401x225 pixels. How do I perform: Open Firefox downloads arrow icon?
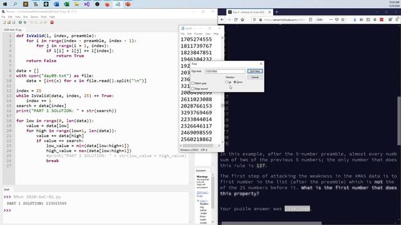coord(355,19)
